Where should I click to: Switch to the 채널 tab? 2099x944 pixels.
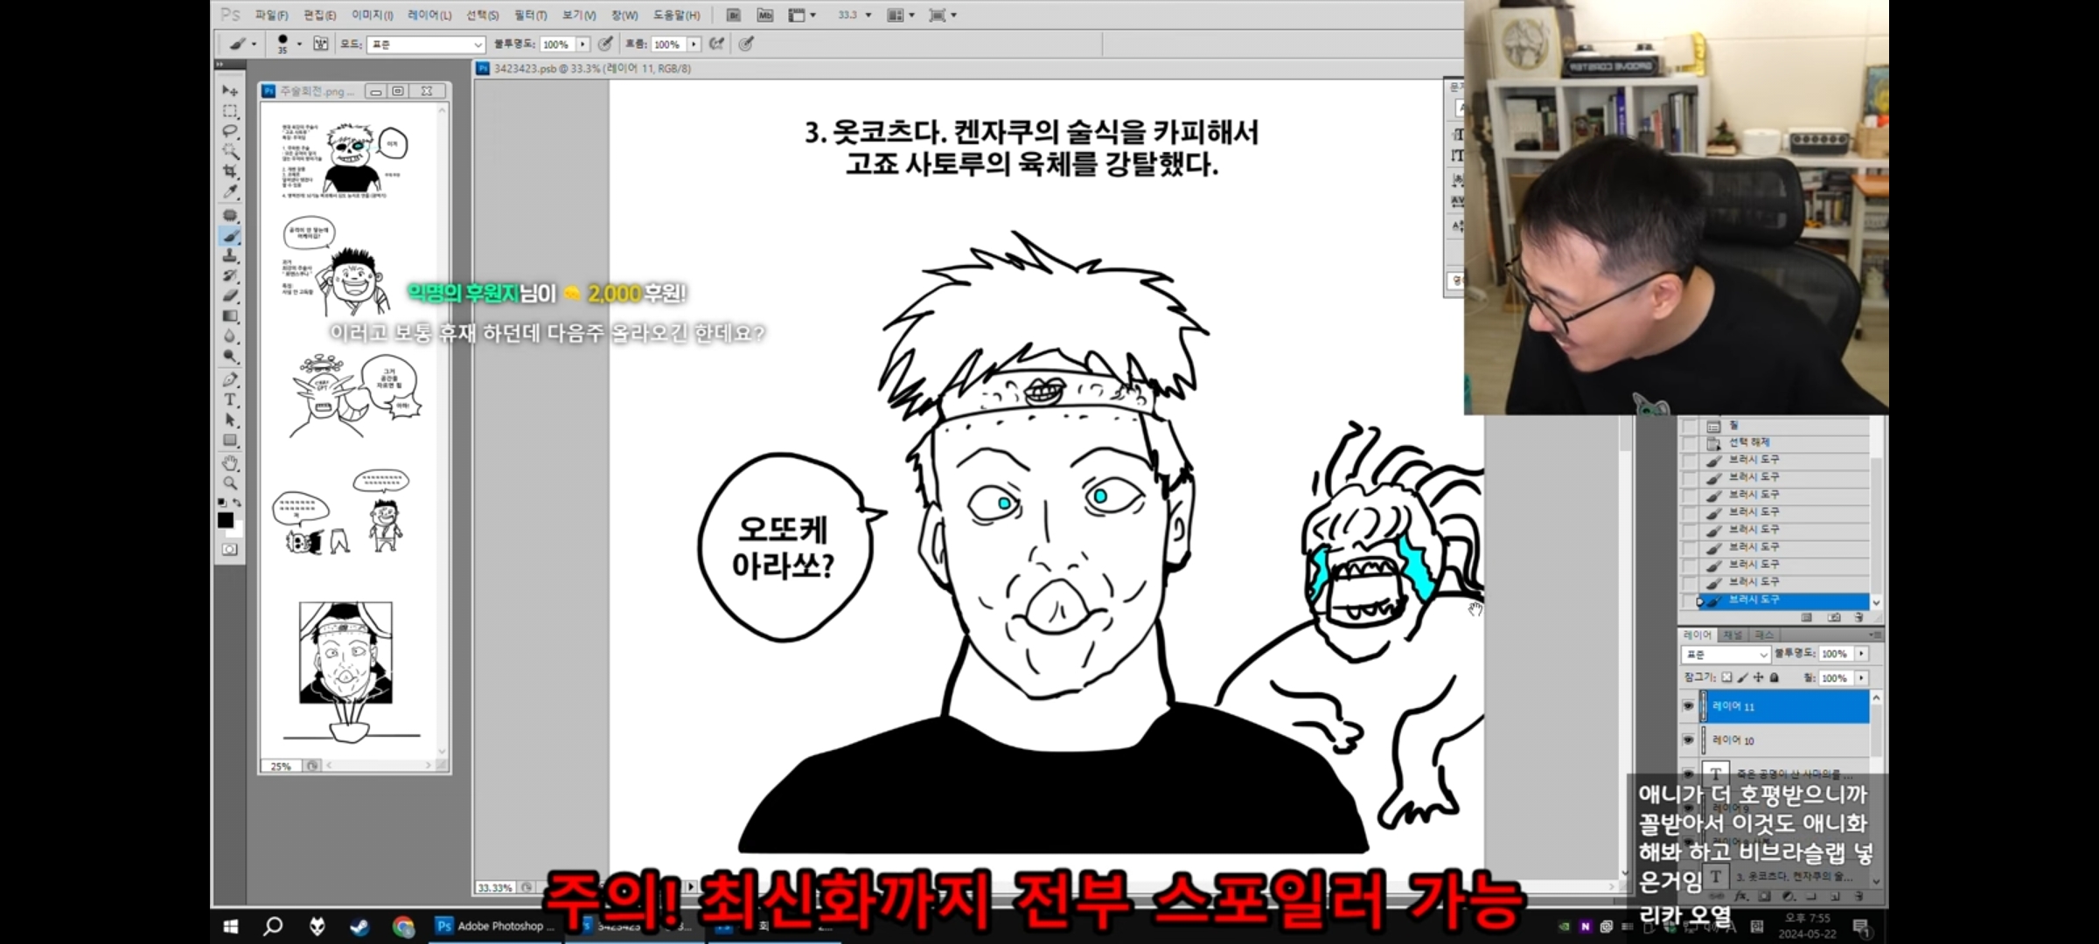(1733, 635)
